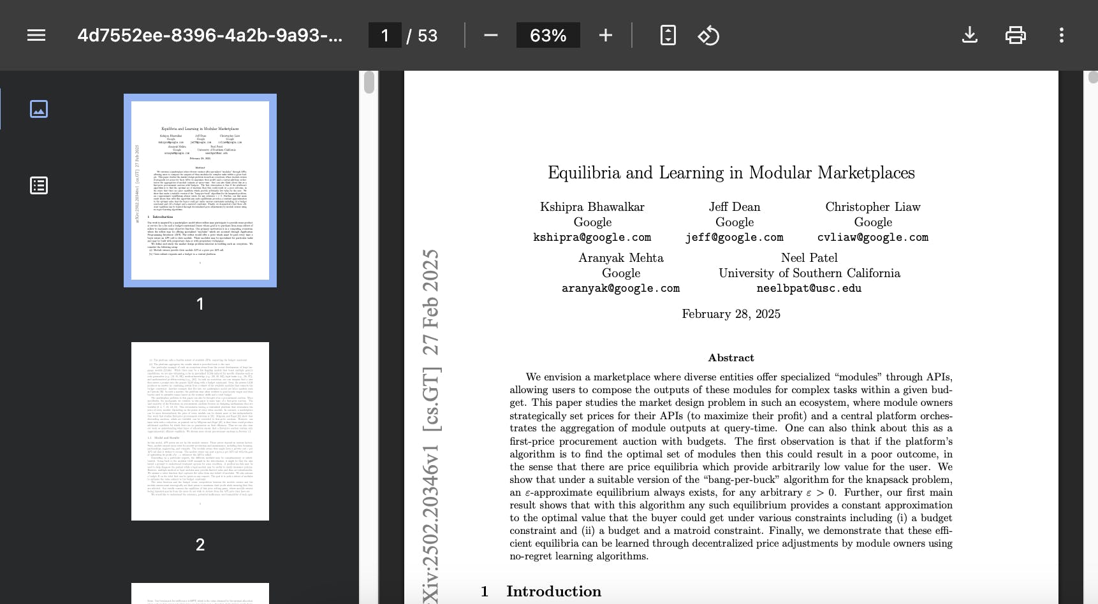The height and width of the screenshot is (604, 1098).
Task: Click the fit to page icon
Action: tap(668, 35)
